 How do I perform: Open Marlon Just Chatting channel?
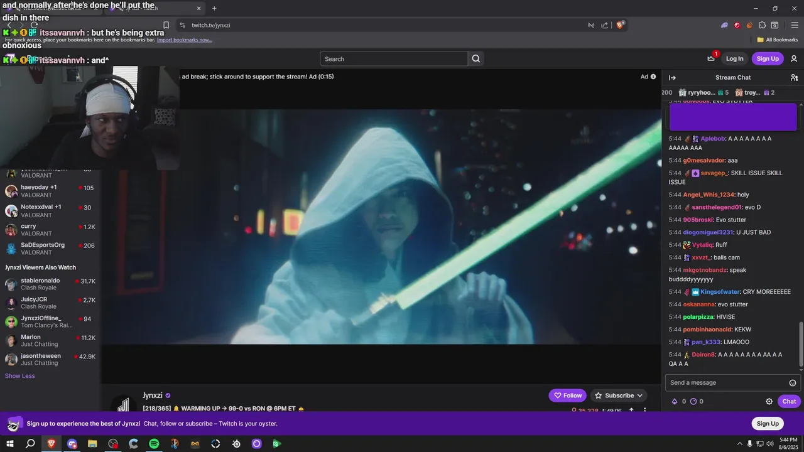coord(50,341)
